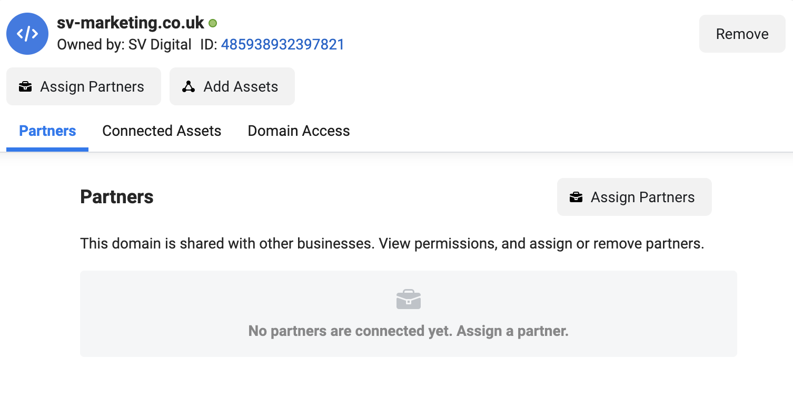Click briefcase icon in top Assign Partners button

coord(25,87)
